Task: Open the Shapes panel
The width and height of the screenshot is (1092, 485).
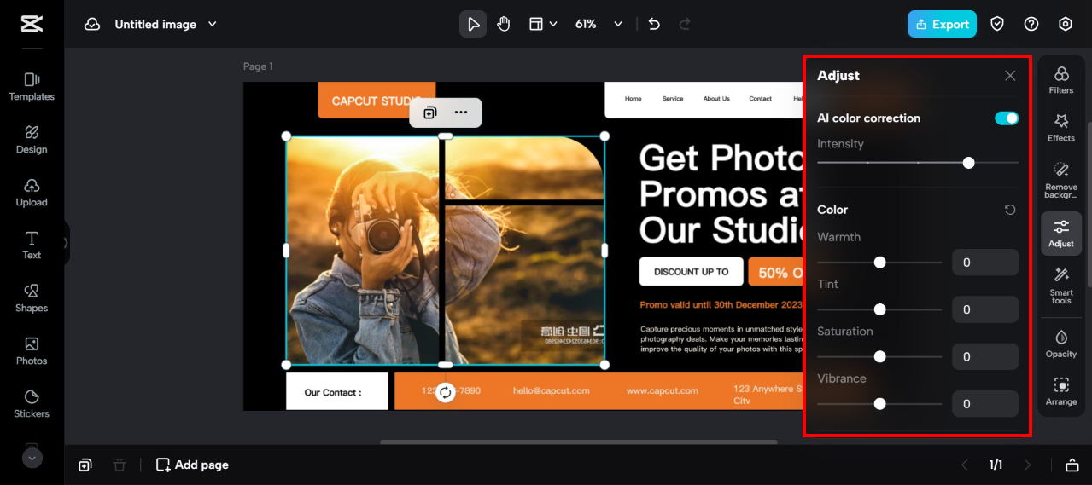Action: coord(32,298)
